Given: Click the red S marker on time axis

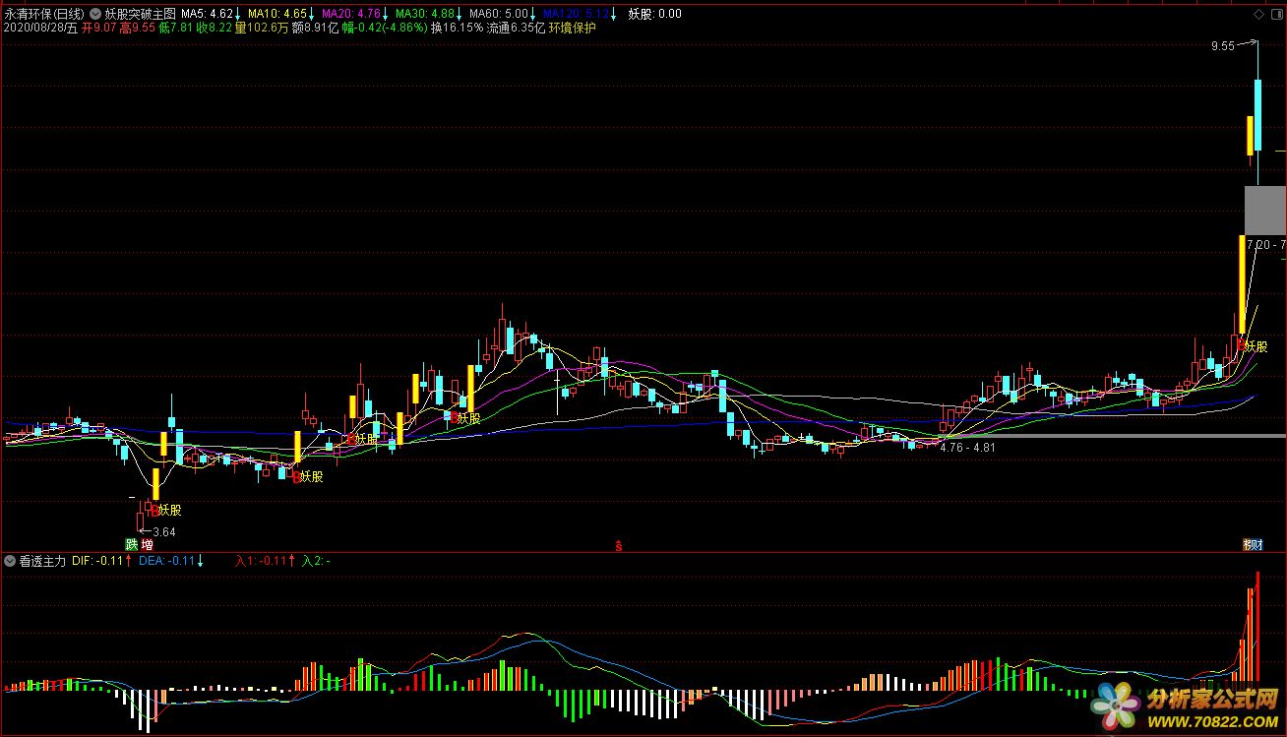Looking at the screenshot, I should point(619,545).
